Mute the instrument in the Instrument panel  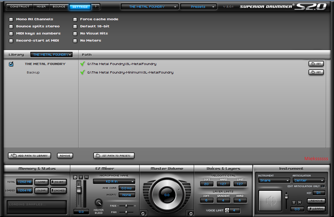click(x=300, y=202)
